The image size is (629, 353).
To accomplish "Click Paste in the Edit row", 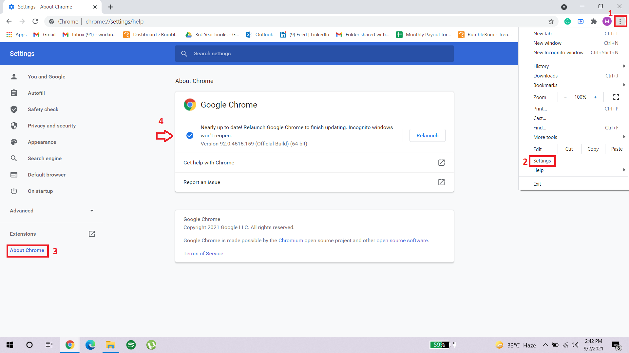I will click(617, 149).
